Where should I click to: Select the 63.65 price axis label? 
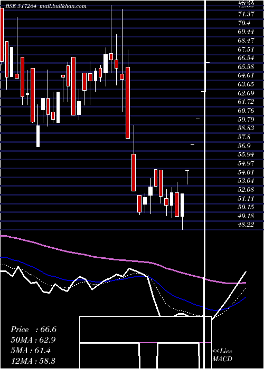pyautogui.click(x=246, y=84)
